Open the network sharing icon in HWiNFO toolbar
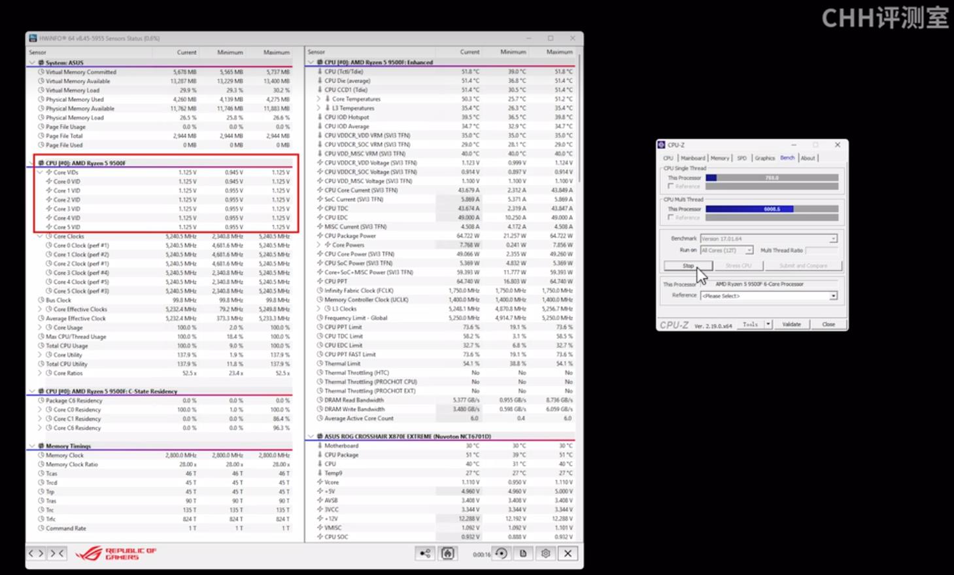The height and width of the screenshot is (575, 954). [425, 553]
